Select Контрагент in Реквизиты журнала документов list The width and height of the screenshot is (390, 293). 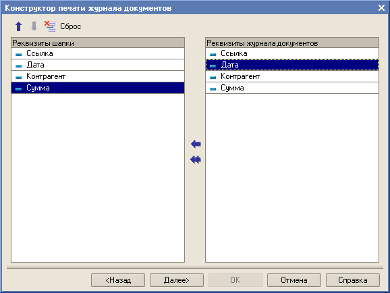(x=292, y=76)
